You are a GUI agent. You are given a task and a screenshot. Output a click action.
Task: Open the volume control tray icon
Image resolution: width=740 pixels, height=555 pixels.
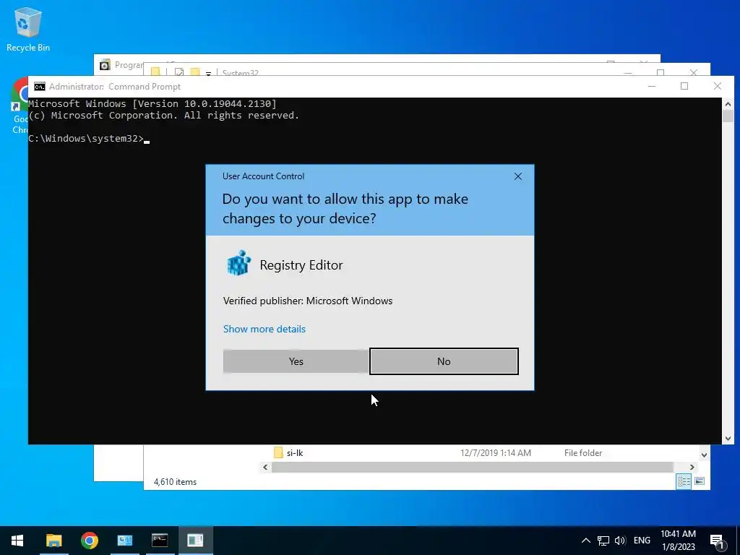pyautogui.click(x=620, y=541)
